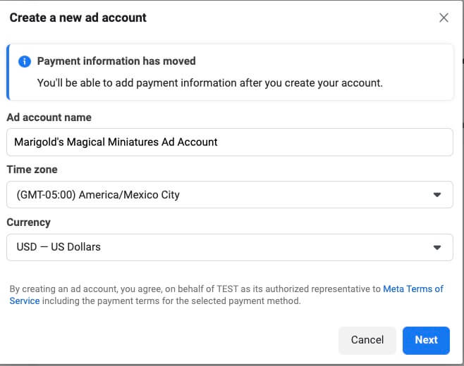464x366 pixels.
Task: Click the blue accent bar of the info banner
Action: 8,72
